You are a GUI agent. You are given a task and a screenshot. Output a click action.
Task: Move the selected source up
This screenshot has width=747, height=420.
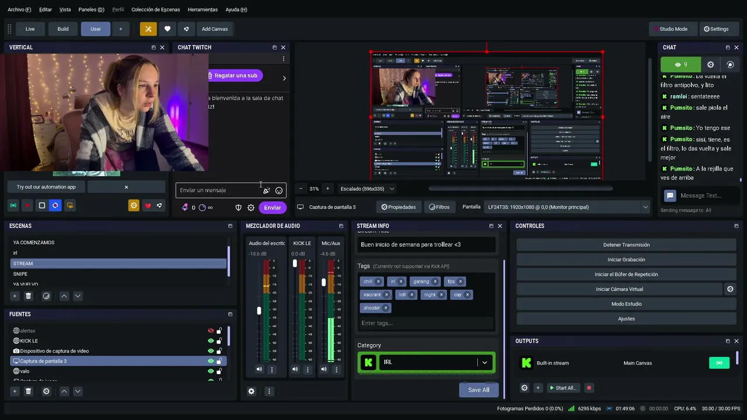64,391
